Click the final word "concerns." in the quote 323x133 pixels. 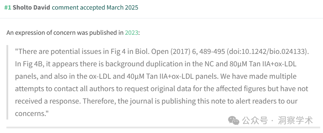32,113
